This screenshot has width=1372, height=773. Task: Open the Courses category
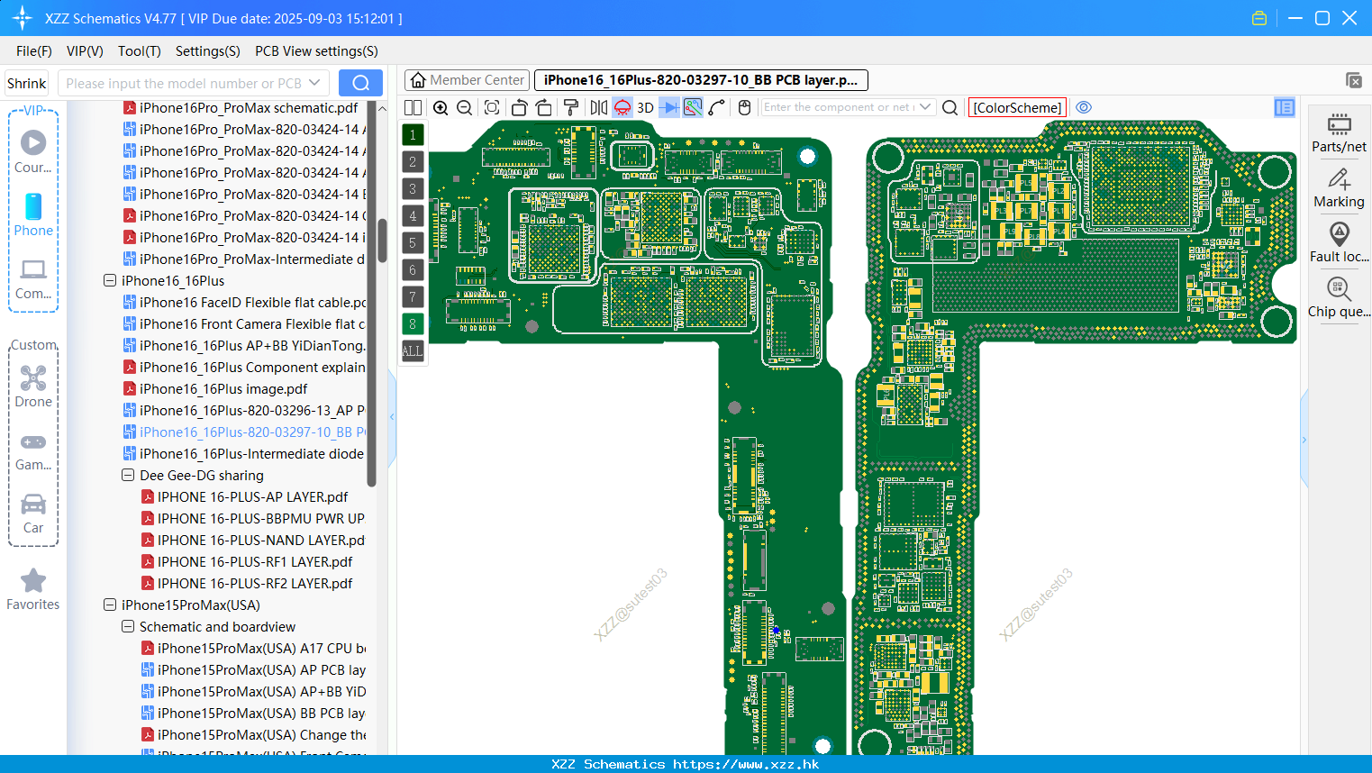coord(33,151)
